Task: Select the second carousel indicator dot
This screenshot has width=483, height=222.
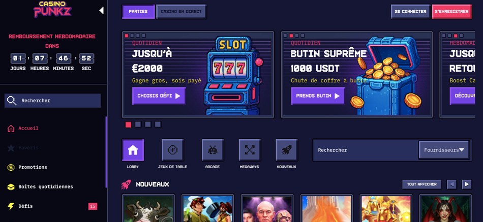Action: (138, 124)
